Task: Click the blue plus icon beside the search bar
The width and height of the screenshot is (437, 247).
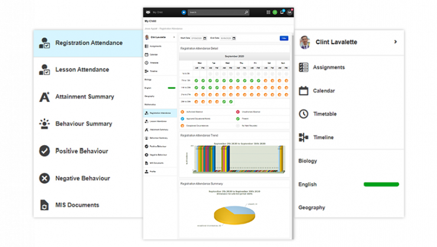Action: 183,12
